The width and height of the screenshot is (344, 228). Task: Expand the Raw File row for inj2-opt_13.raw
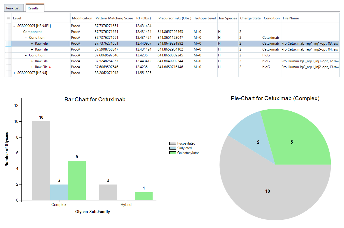32,67
